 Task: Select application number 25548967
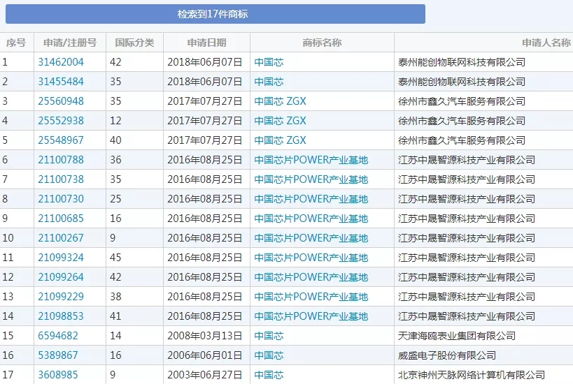click(x=61, y=140)
